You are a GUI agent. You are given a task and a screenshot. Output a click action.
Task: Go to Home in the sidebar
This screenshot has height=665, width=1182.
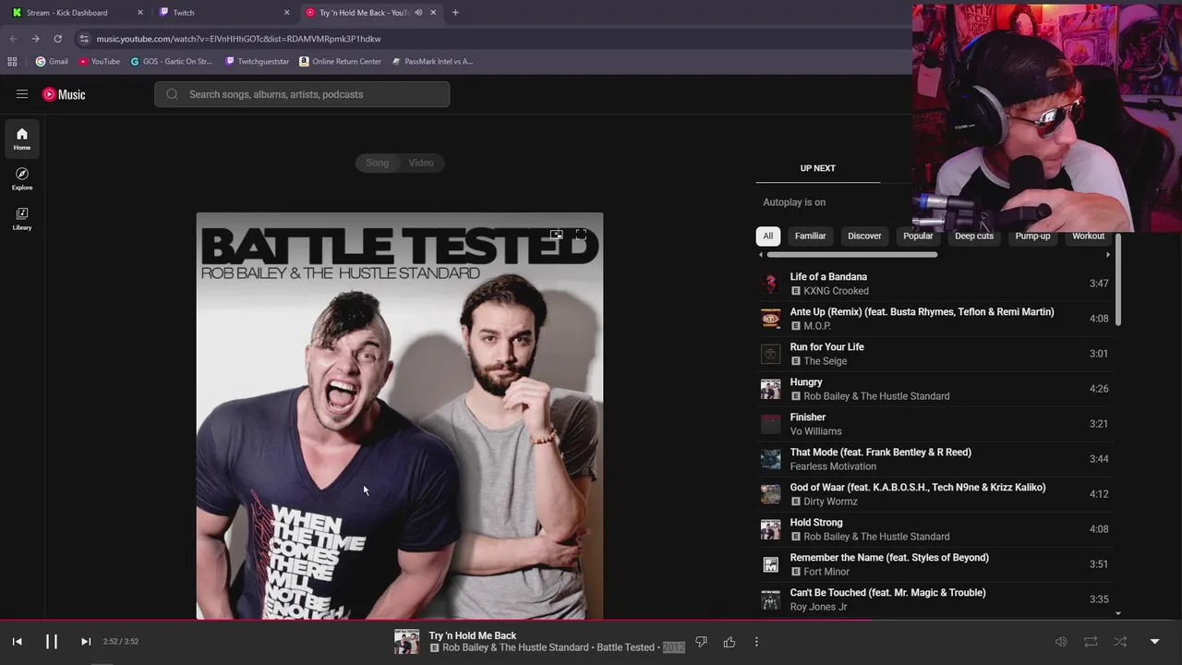click(x=22, y=139)
